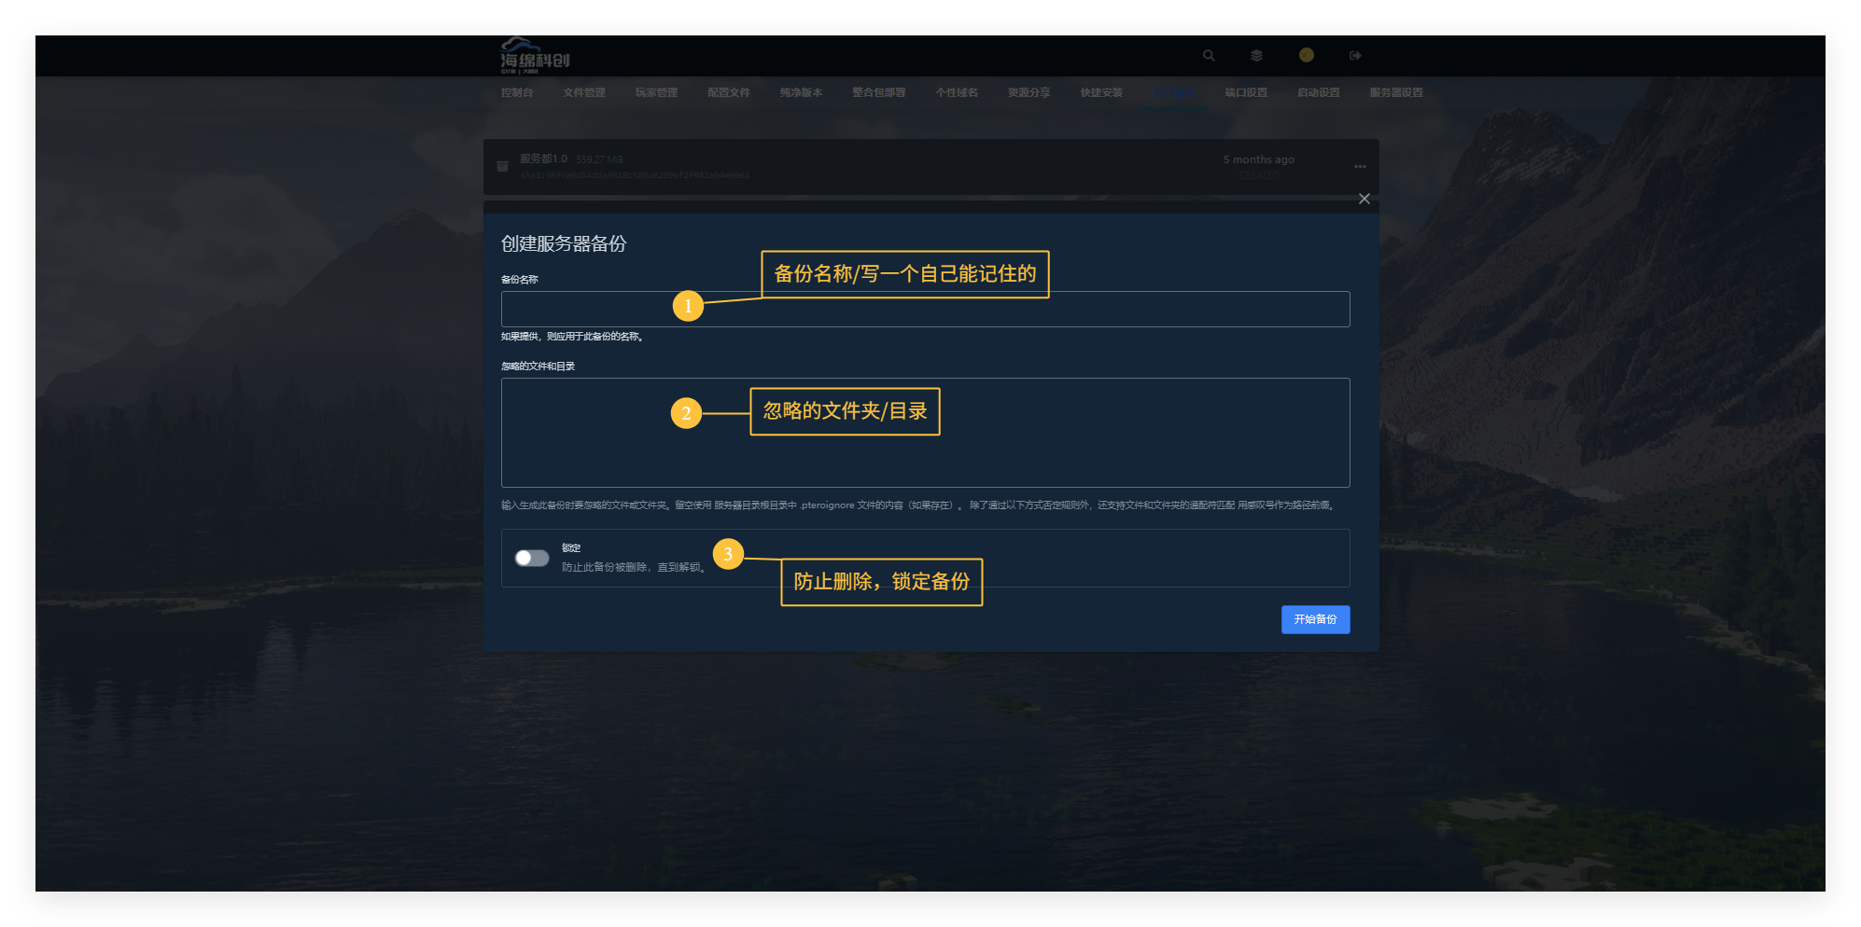Click the 海绵科创 logo
This screenshot has height=927, width=1861.
(x=535, y=56)
